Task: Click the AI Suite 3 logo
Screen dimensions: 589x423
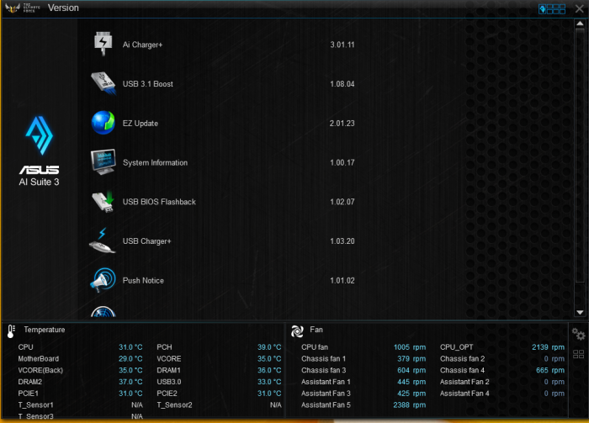Action: [39, 151]
